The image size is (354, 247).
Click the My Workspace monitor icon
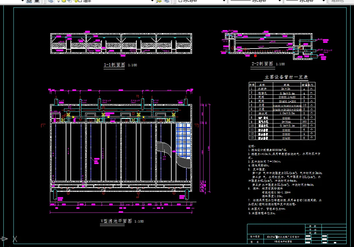[37, 1]
